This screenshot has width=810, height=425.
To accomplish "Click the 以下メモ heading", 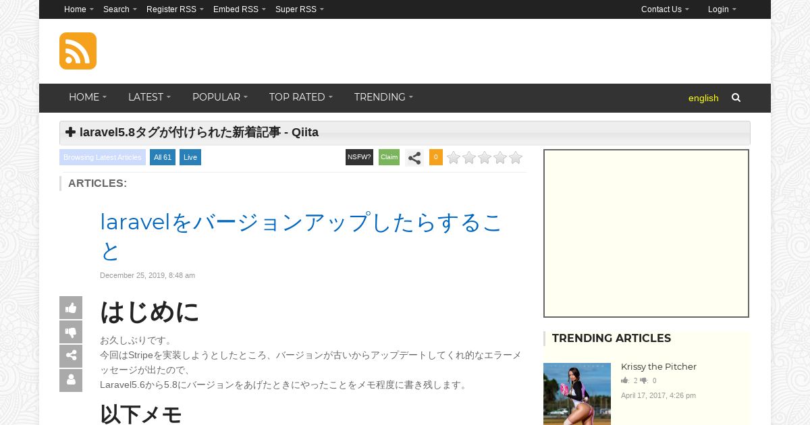I will pyautogui.click(x=141, y=414).
